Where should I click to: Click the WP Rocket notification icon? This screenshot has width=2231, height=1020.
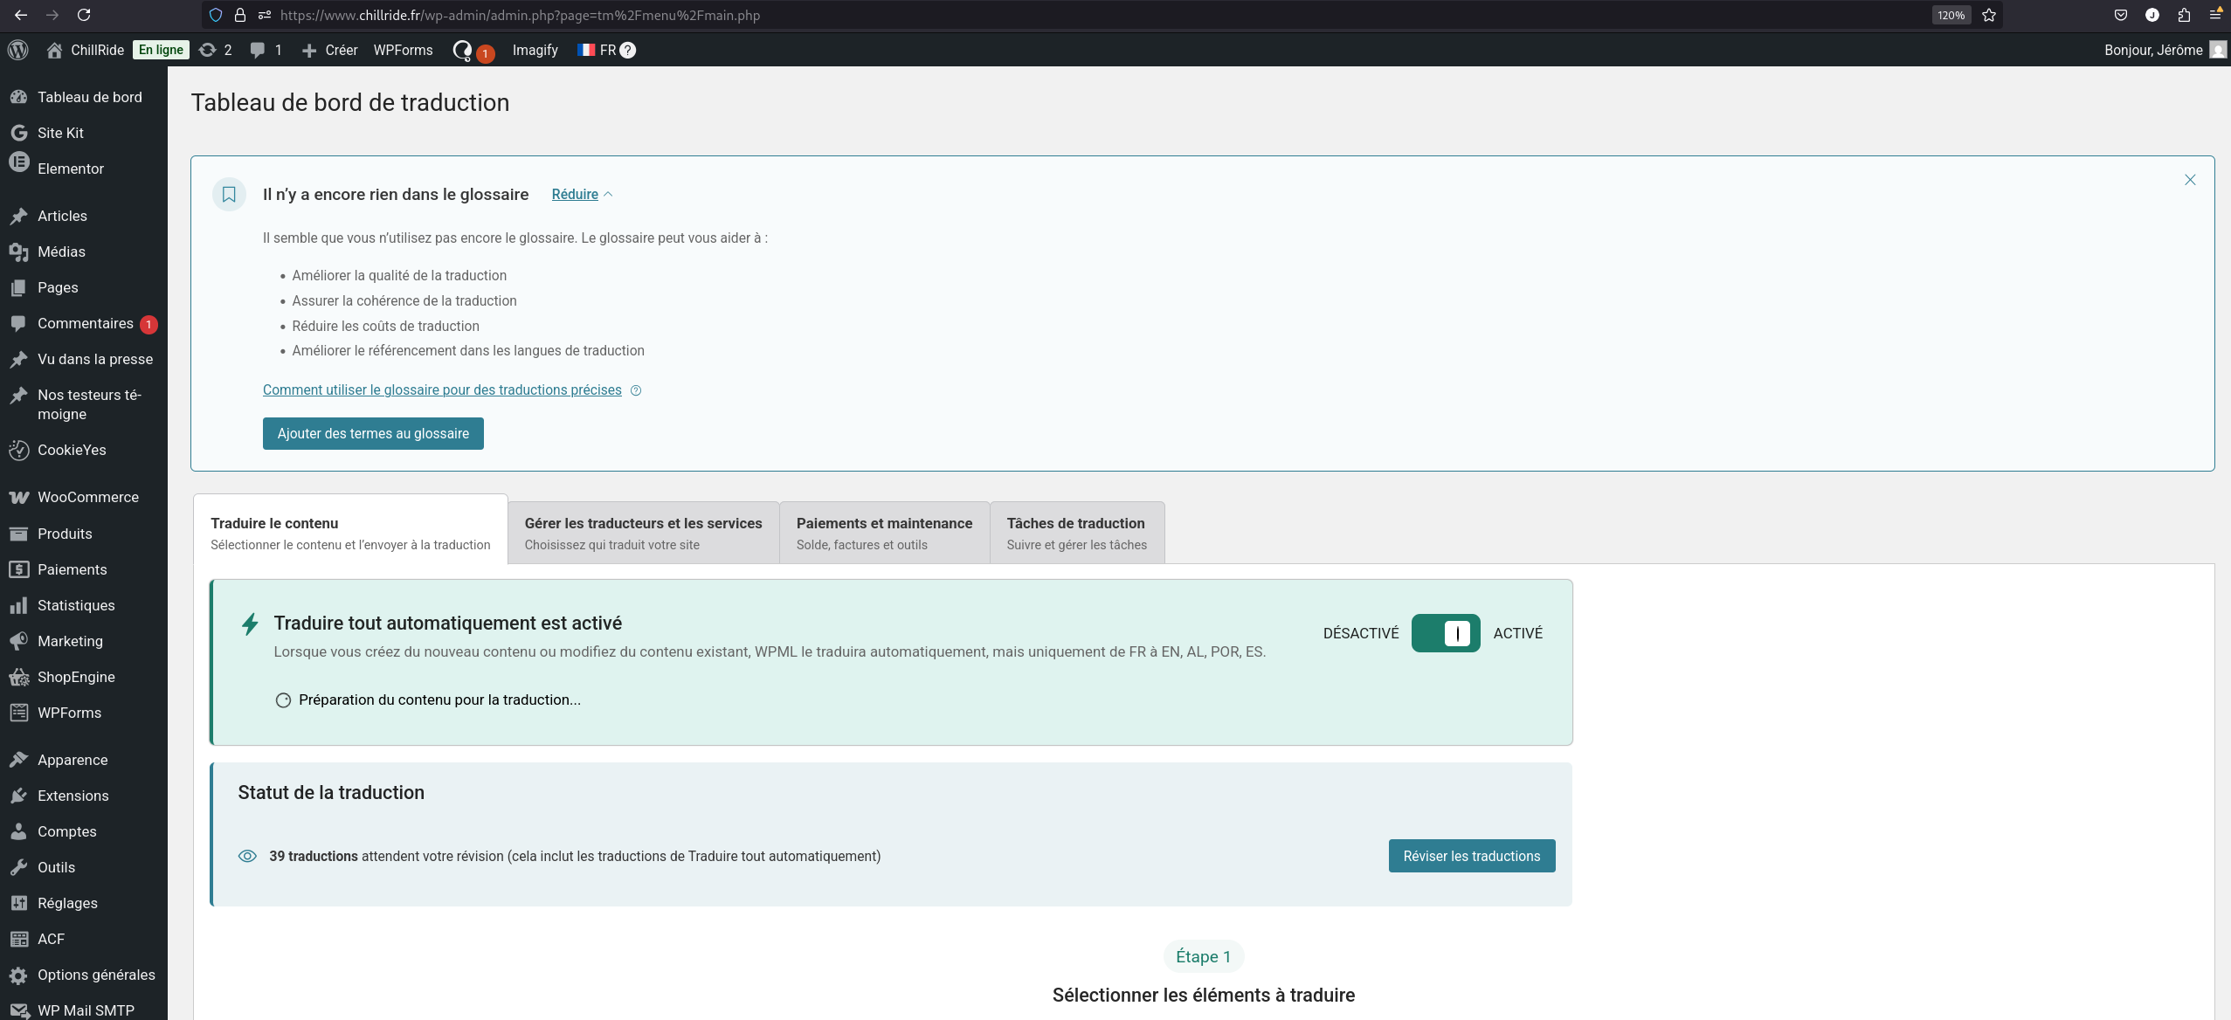[464, 50]
